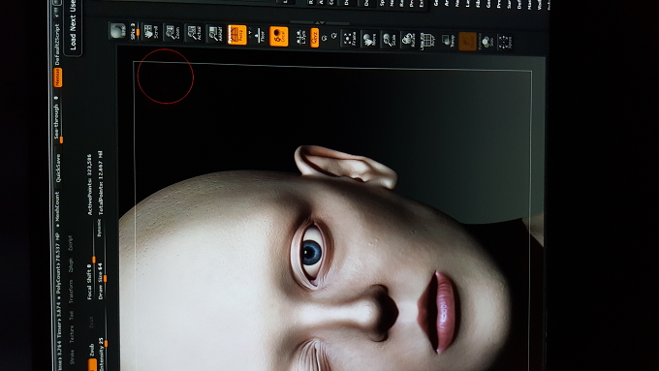Toggle the Persp perspective button
The height and width of the screenshot is (371, 659).
click(x=236, y=35)
